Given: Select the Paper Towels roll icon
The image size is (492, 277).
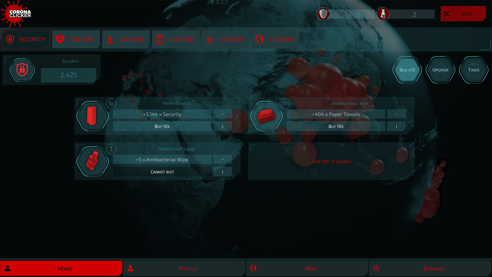Looking at the screenshot, I should 93,116.
